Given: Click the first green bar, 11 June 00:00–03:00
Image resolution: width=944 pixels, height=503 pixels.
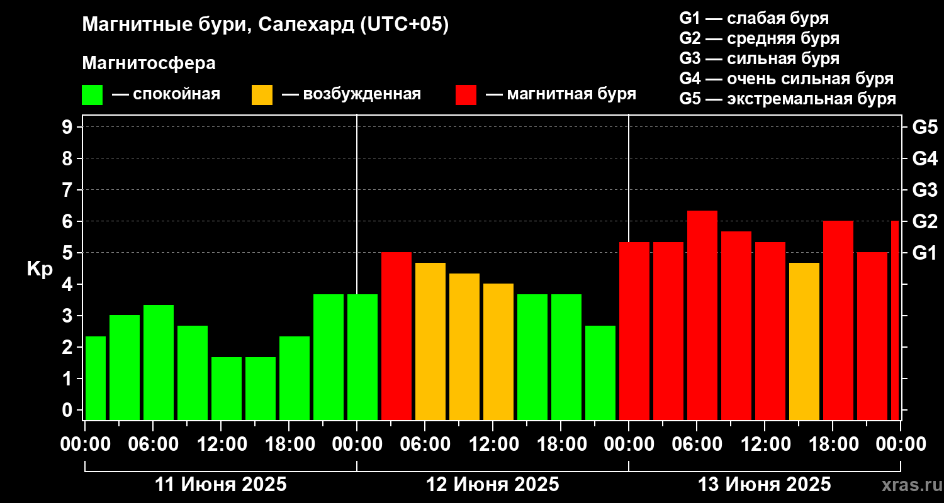Looking at the screenshot, I should click(96, 378).
